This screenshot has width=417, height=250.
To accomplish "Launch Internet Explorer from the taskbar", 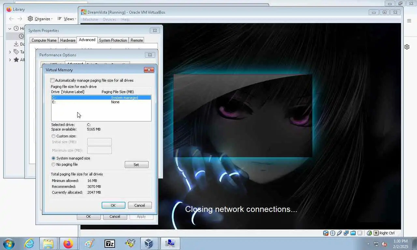I will [x=29, y=243].
